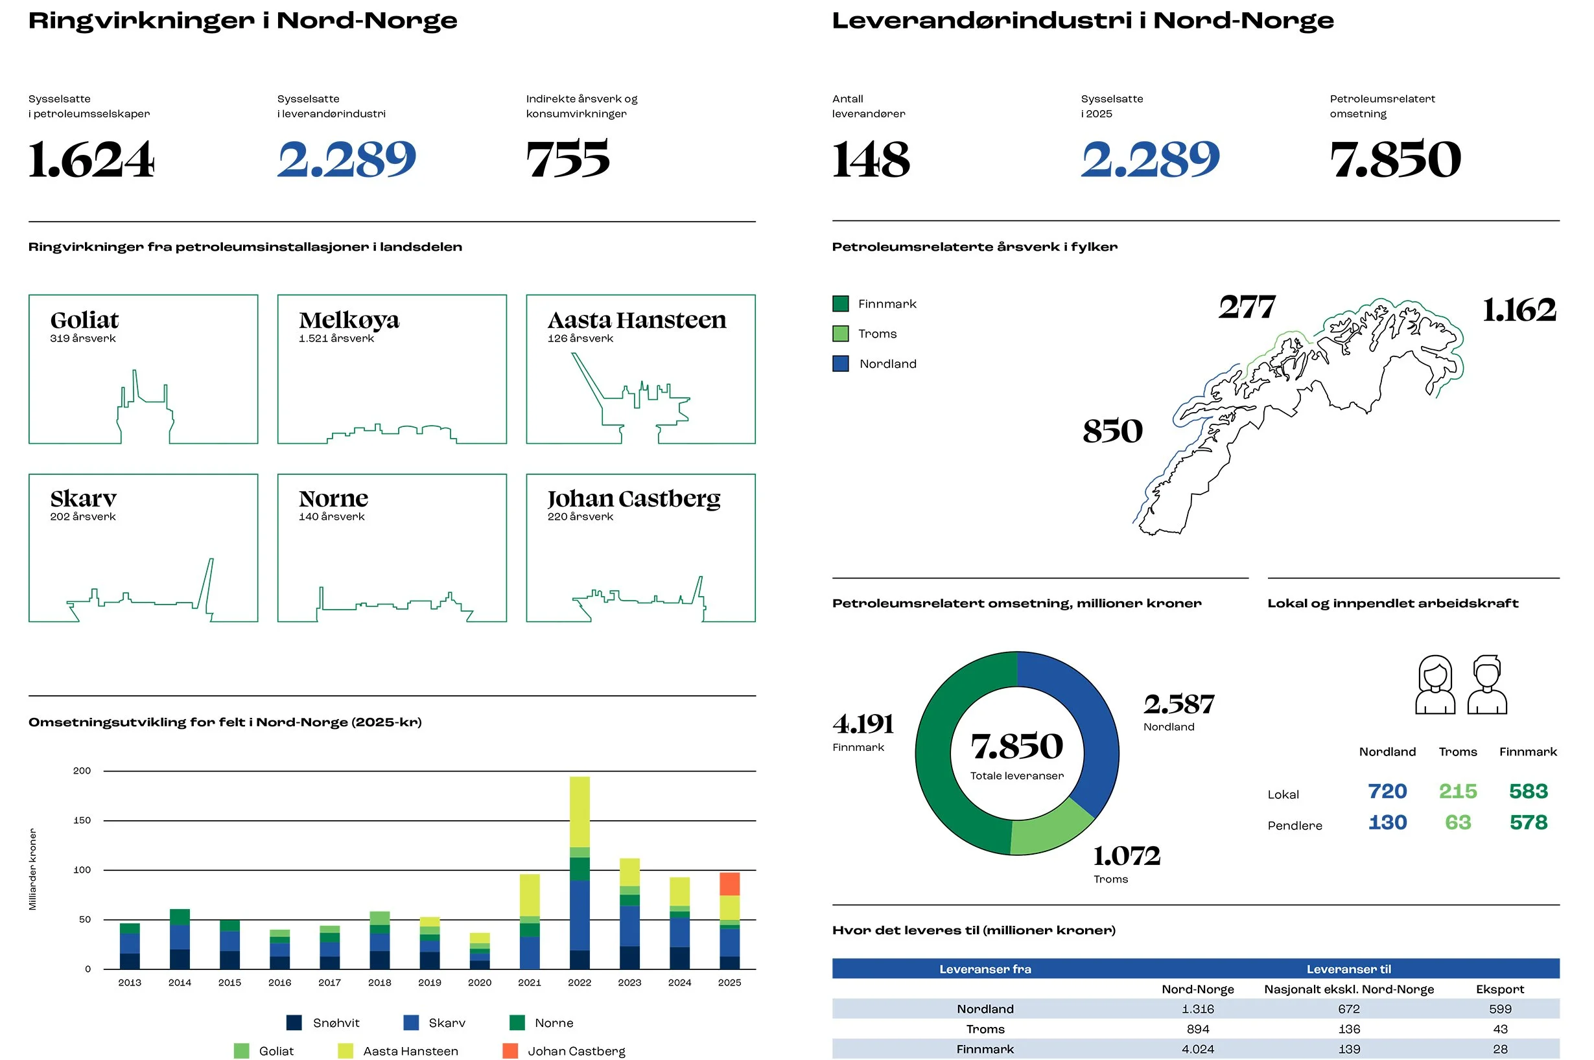Click the "1.162" Finnmark map value
Viewport: 1594px width, 1060px height.
click(1518, 310)
